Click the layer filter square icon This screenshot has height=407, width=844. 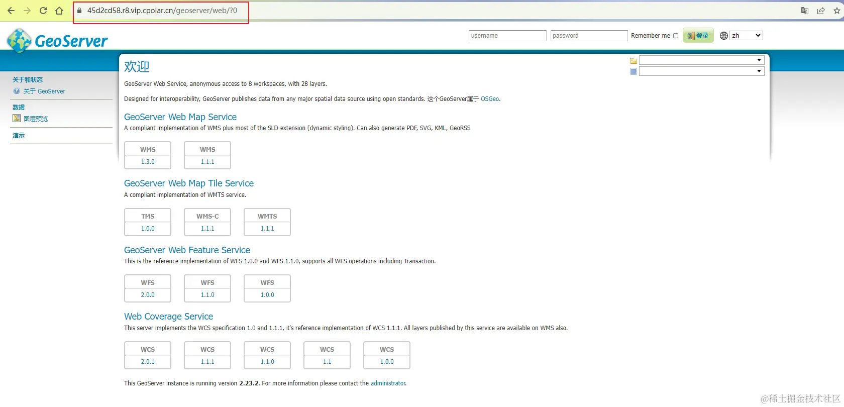[x=634, y=71]
